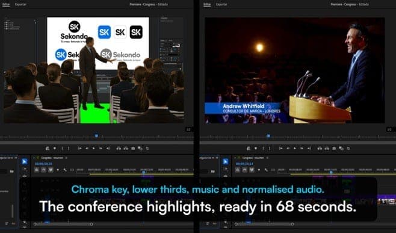This screenshot has height=233, width=396.
Task: Open Exportar tab in right window
Action: [221, 4]
